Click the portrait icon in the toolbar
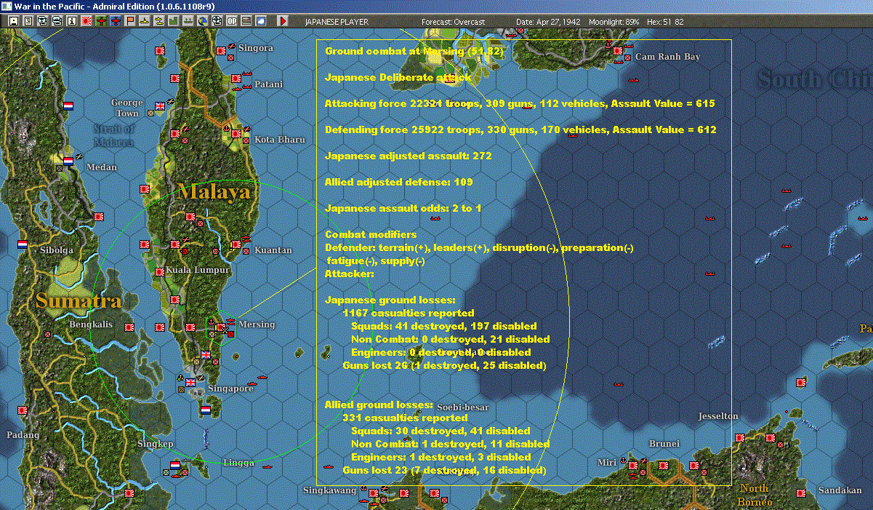 (x=14, y=21)
